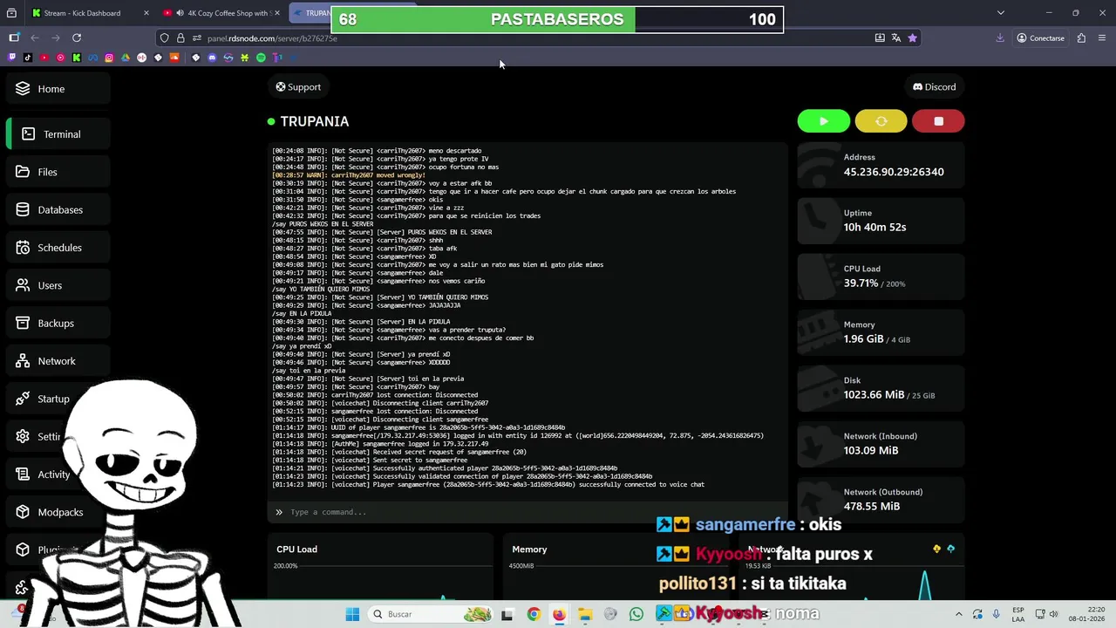Click the Backups icon in sidebar

point(22,323)
